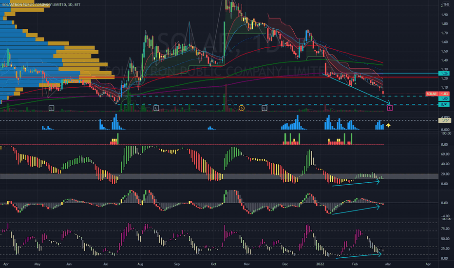Image resolution: width=454 pixels, height=268 pixels.
Task: Open the E earnings marker in mid-November
Action: point(265,108)
